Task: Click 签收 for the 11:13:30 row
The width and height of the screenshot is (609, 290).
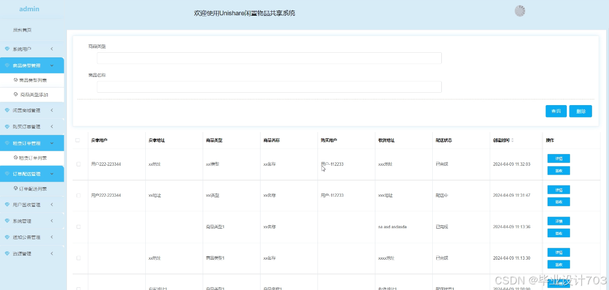Action: (x=558, y=264)
